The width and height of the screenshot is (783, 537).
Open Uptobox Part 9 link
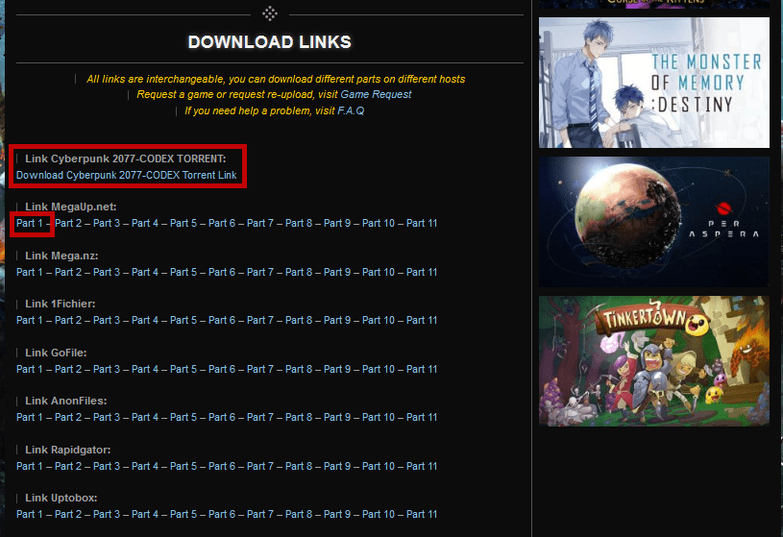(x=337, y=514)
